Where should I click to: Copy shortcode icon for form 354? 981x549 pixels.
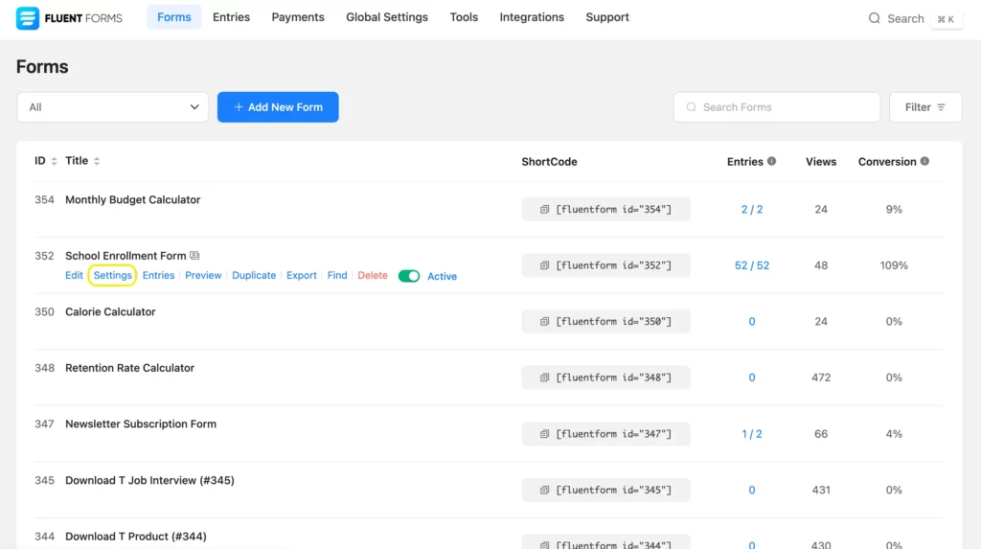pyautogui.click(x=544, y=209)
